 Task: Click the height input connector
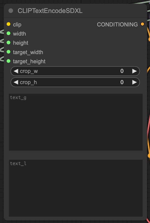pos(9,43)
